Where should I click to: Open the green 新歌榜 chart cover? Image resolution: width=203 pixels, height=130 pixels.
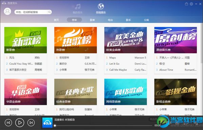coord(25,40)
